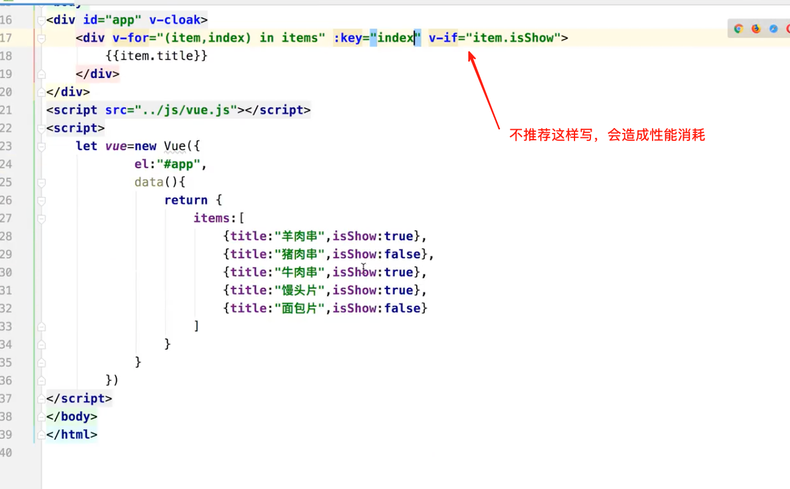Click the v-if attribute name
Screen dimensions: 790x489
tap(443, 38)
